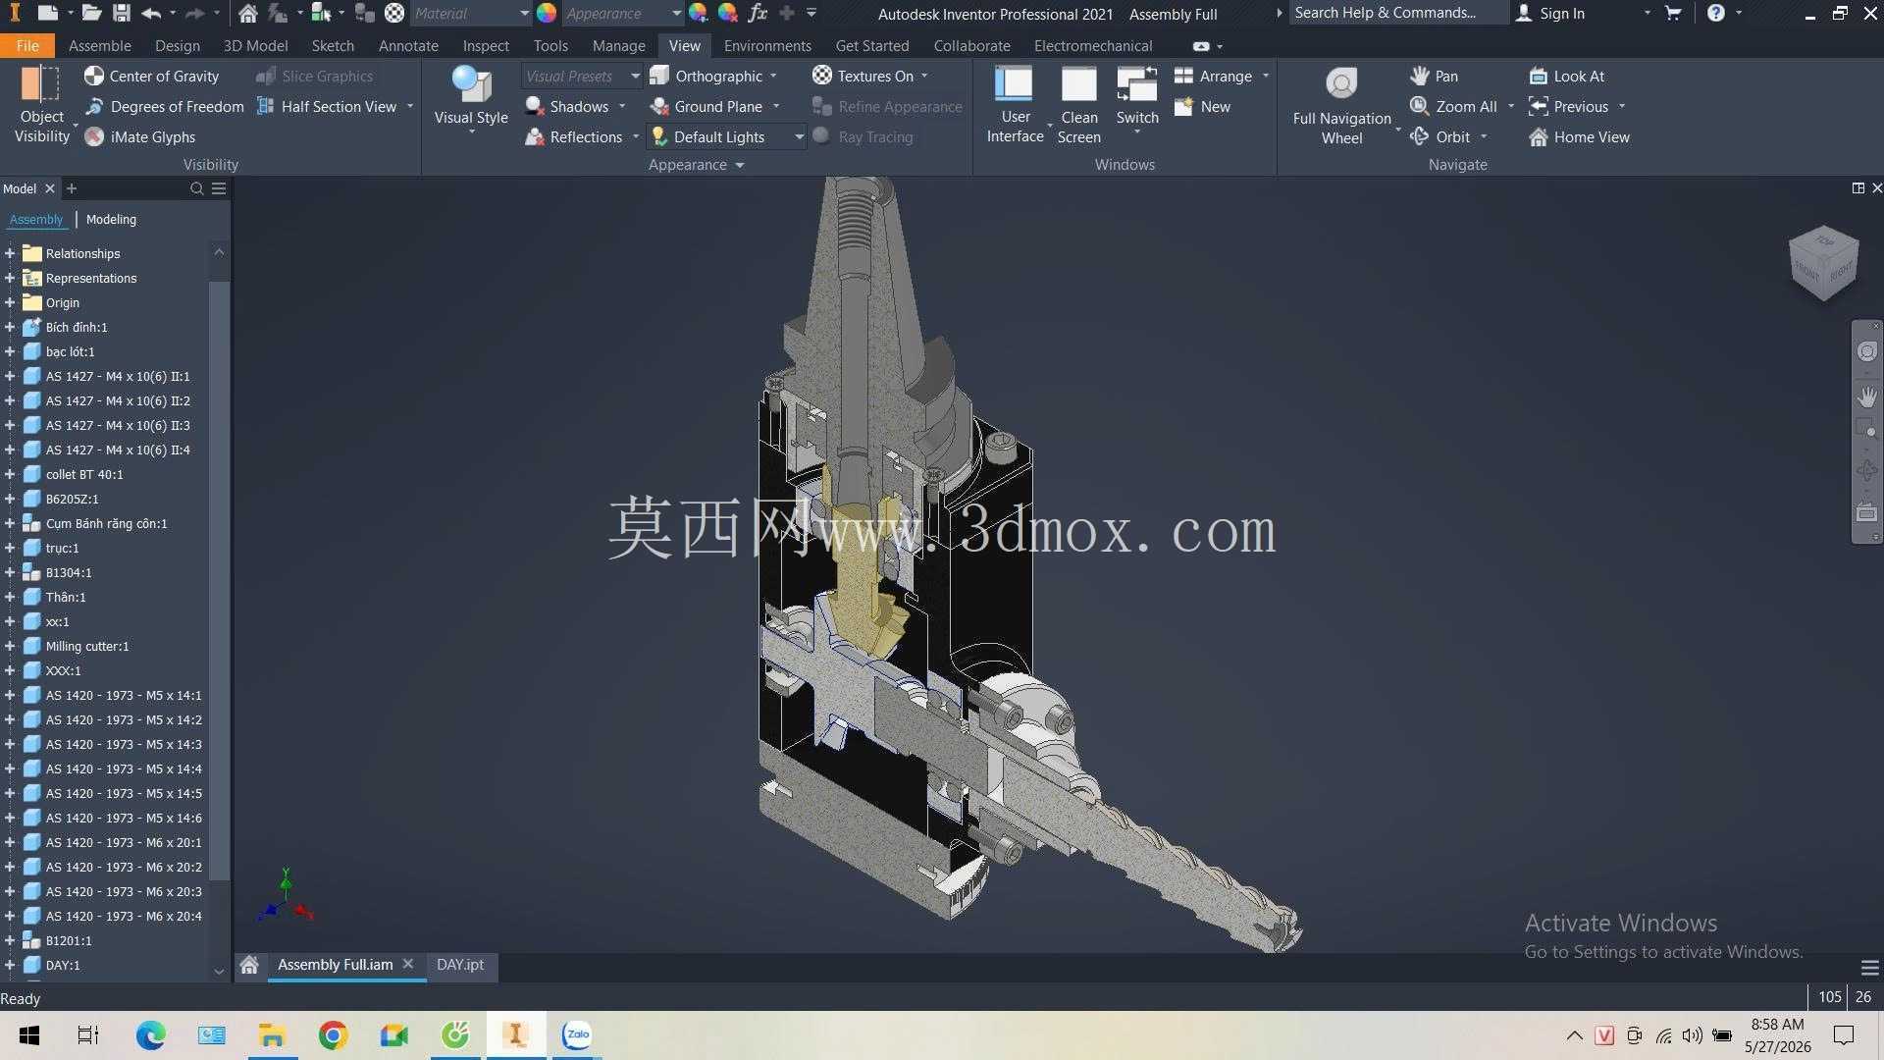Click the Arrange windows icon

tap(1183, 76)
